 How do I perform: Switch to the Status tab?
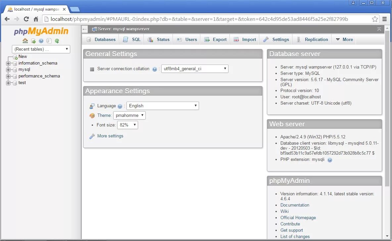coord(159,39)
